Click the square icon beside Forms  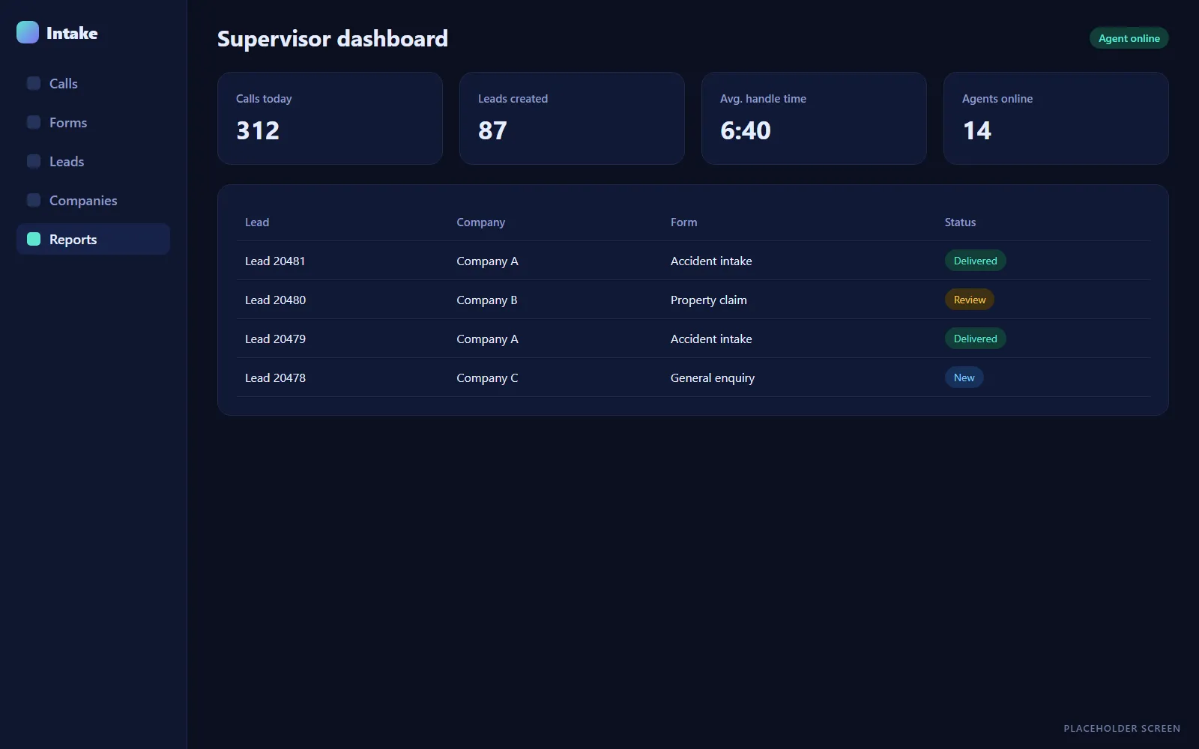tap(34, 122)
